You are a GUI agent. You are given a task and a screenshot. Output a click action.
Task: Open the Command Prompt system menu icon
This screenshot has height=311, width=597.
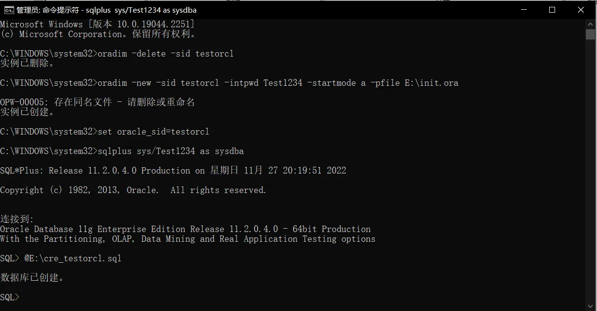coord(8,10)
